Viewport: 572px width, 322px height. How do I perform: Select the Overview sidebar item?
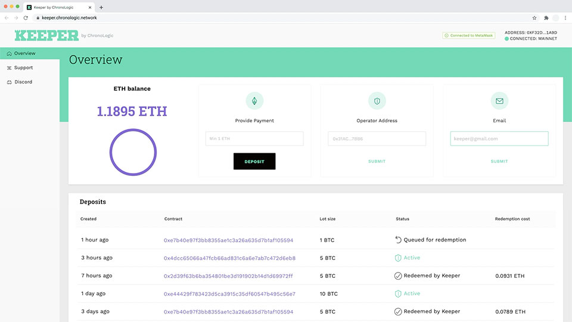24,54
